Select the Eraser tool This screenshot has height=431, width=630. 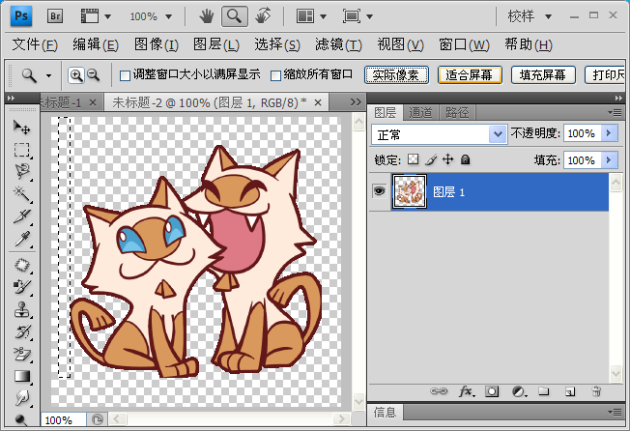tap(21, 355)
